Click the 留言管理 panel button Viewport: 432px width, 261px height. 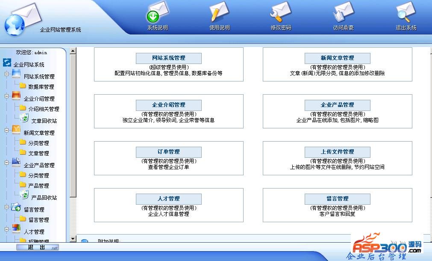337,199
